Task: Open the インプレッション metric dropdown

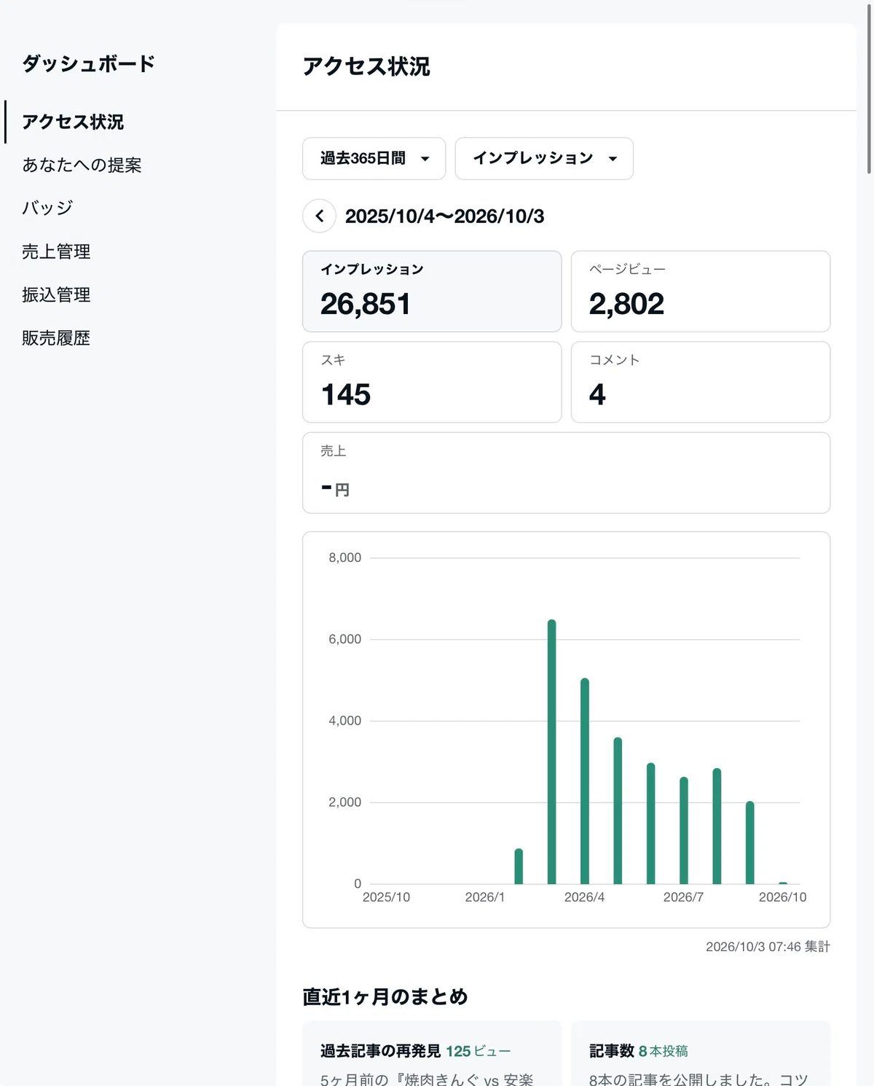Action: pyautogui.click(x=544, y=158)
